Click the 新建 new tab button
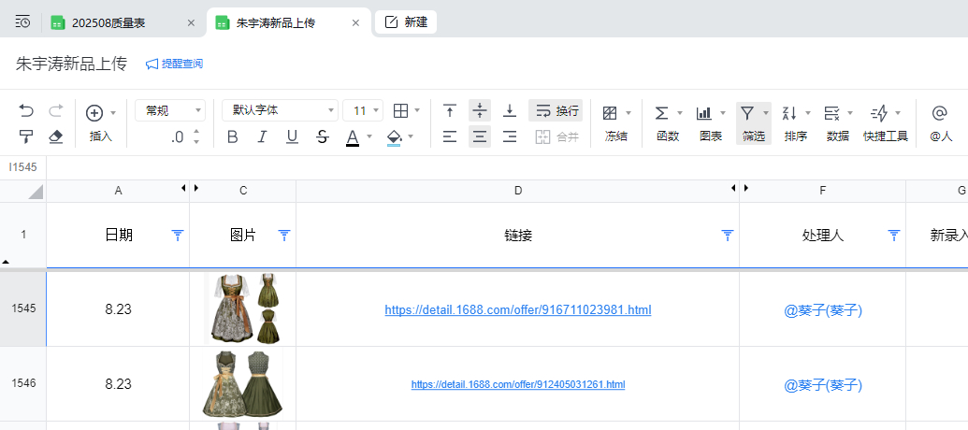 [x=406, y=22]
